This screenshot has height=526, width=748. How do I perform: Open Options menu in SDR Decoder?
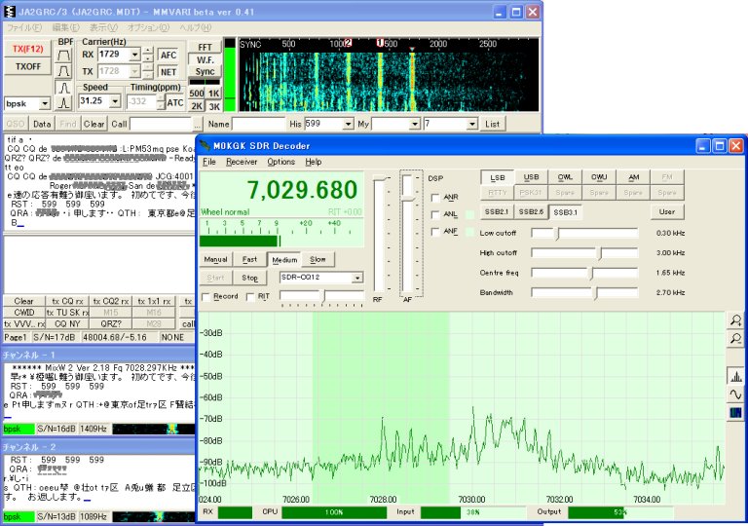tap(280, 162)
